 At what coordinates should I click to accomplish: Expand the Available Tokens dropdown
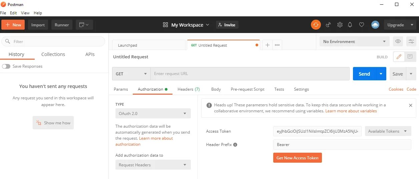click(388, 131)
